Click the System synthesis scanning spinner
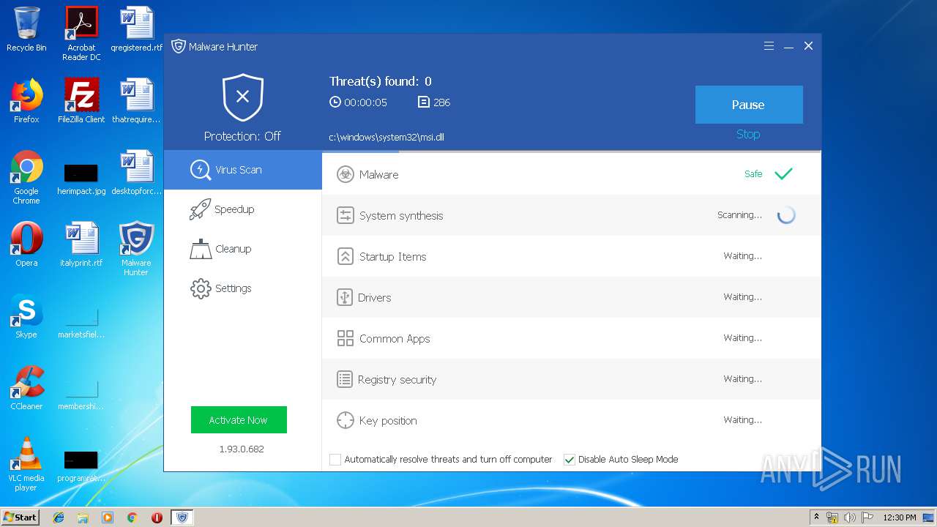 [786, 215]
